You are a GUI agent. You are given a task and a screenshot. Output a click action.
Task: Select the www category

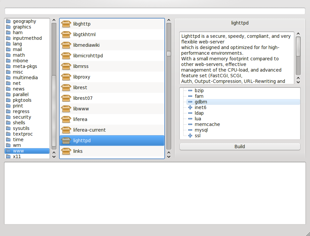click(27, 151)
